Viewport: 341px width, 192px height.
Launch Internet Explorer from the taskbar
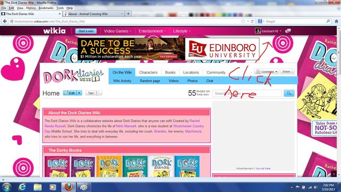pyautogui.click(x=22, y=187)
